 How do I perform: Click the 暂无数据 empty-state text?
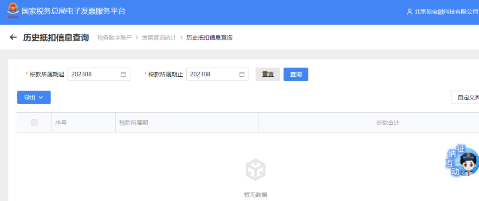click(255, 195)
